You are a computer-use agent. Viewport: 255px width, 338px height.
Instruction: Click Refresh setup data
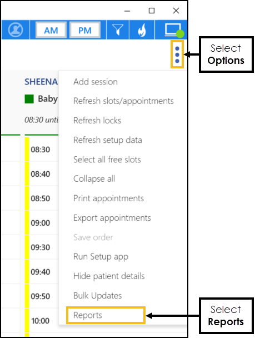[x=107, y=140]
